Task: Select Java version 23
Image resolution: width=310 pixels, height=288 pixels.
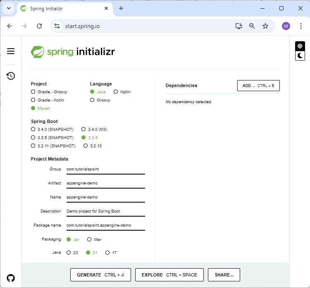Action: pyautogui.click(x=72, y=253)
